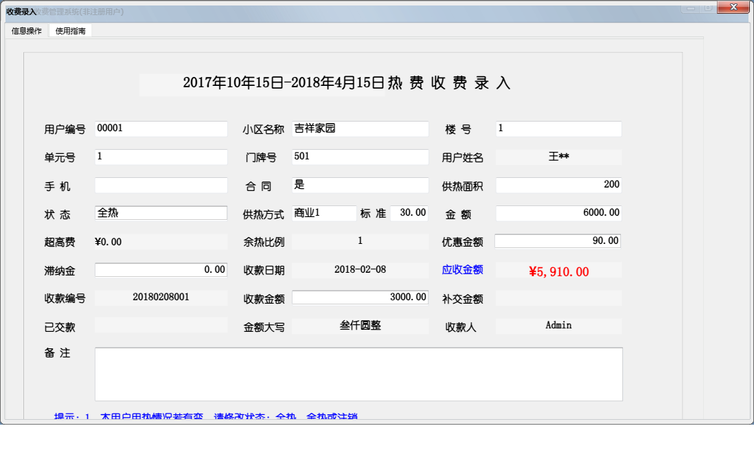Click the 状态 field showing 全热
754x472 pixels.
[x=161, y=212]
